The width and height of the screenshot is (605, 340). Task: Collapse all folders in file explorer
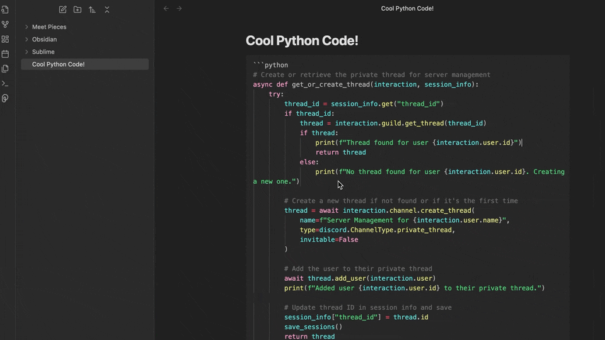(x=107, y=9)
